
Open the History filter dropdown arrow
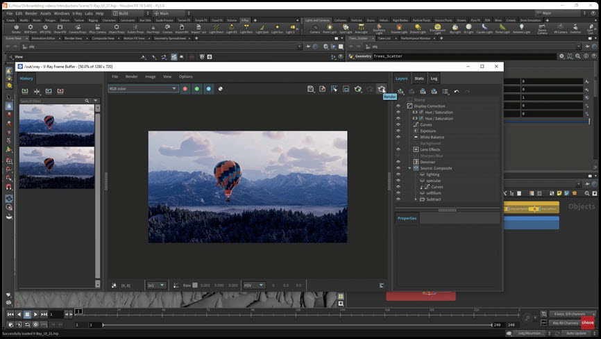click(x=96, y=101)
